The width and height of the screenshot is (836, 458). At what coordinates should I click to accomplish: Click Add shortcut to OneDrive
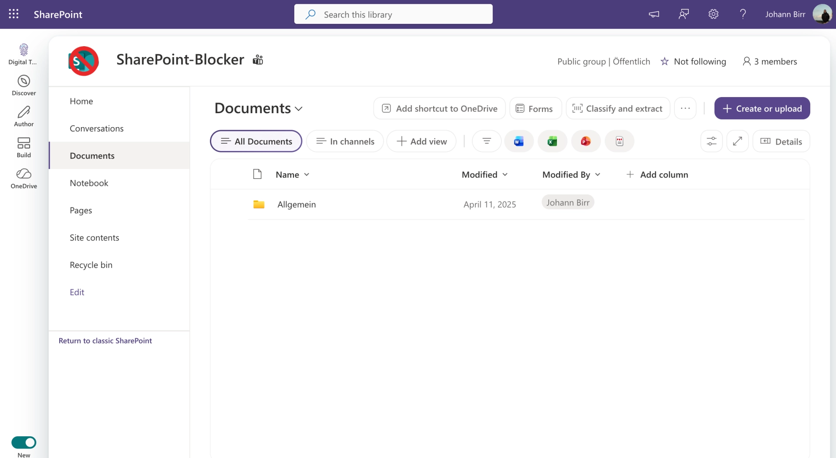[439, 108]
